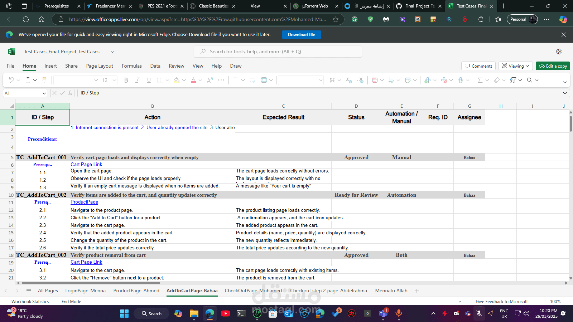Toggle Underline formatting
Image resolution: width=573 pixels, height=322 pixels.
(149, 80)
